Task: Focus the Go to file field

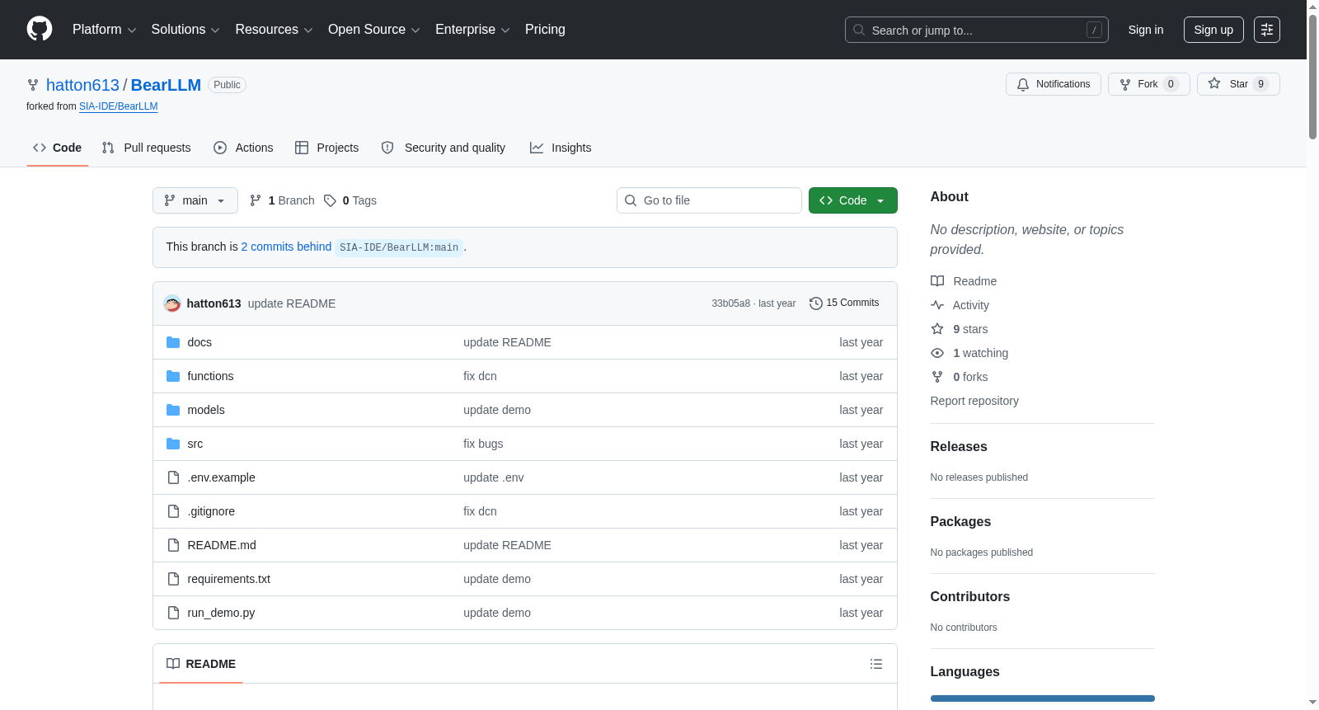Action: [709, 200]
